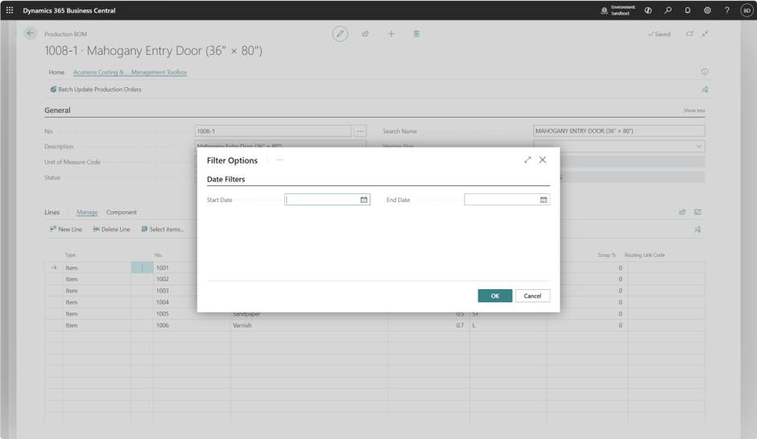Pin the Lines action bar
This screenshot has height=439, width=757.
[x=697, y=230]
